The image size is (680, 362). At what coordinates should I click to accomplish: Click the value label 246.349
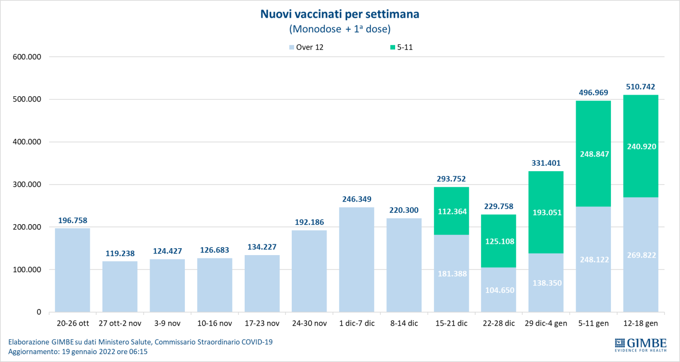point(357,199)
